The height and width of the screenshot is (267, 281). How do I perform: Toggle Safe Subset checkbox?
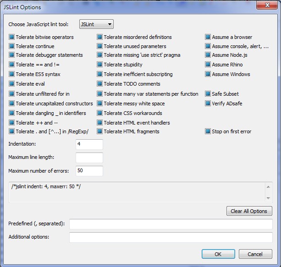click(208, 94)
